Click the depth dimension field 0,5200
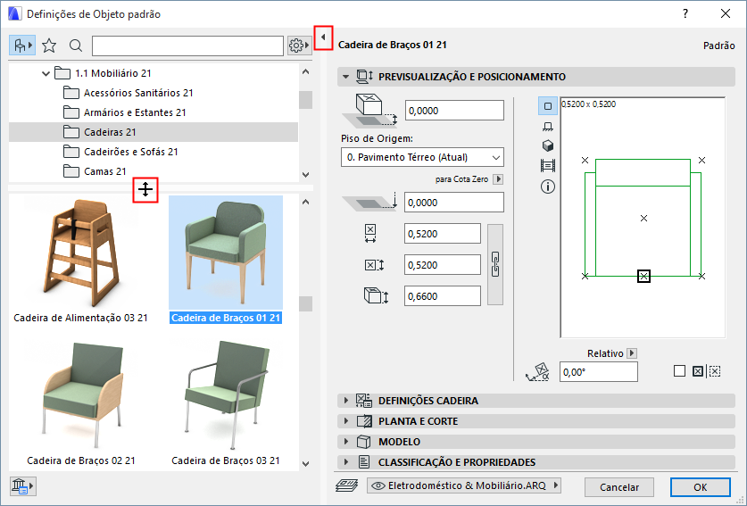 443,265
